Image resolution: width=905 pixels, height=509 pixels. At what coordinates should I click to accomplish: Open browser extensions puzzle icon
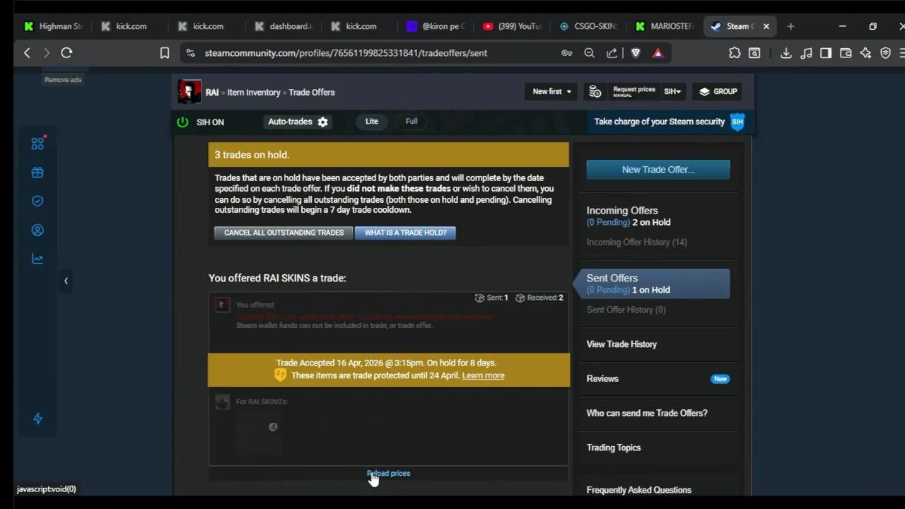(735, 53)
